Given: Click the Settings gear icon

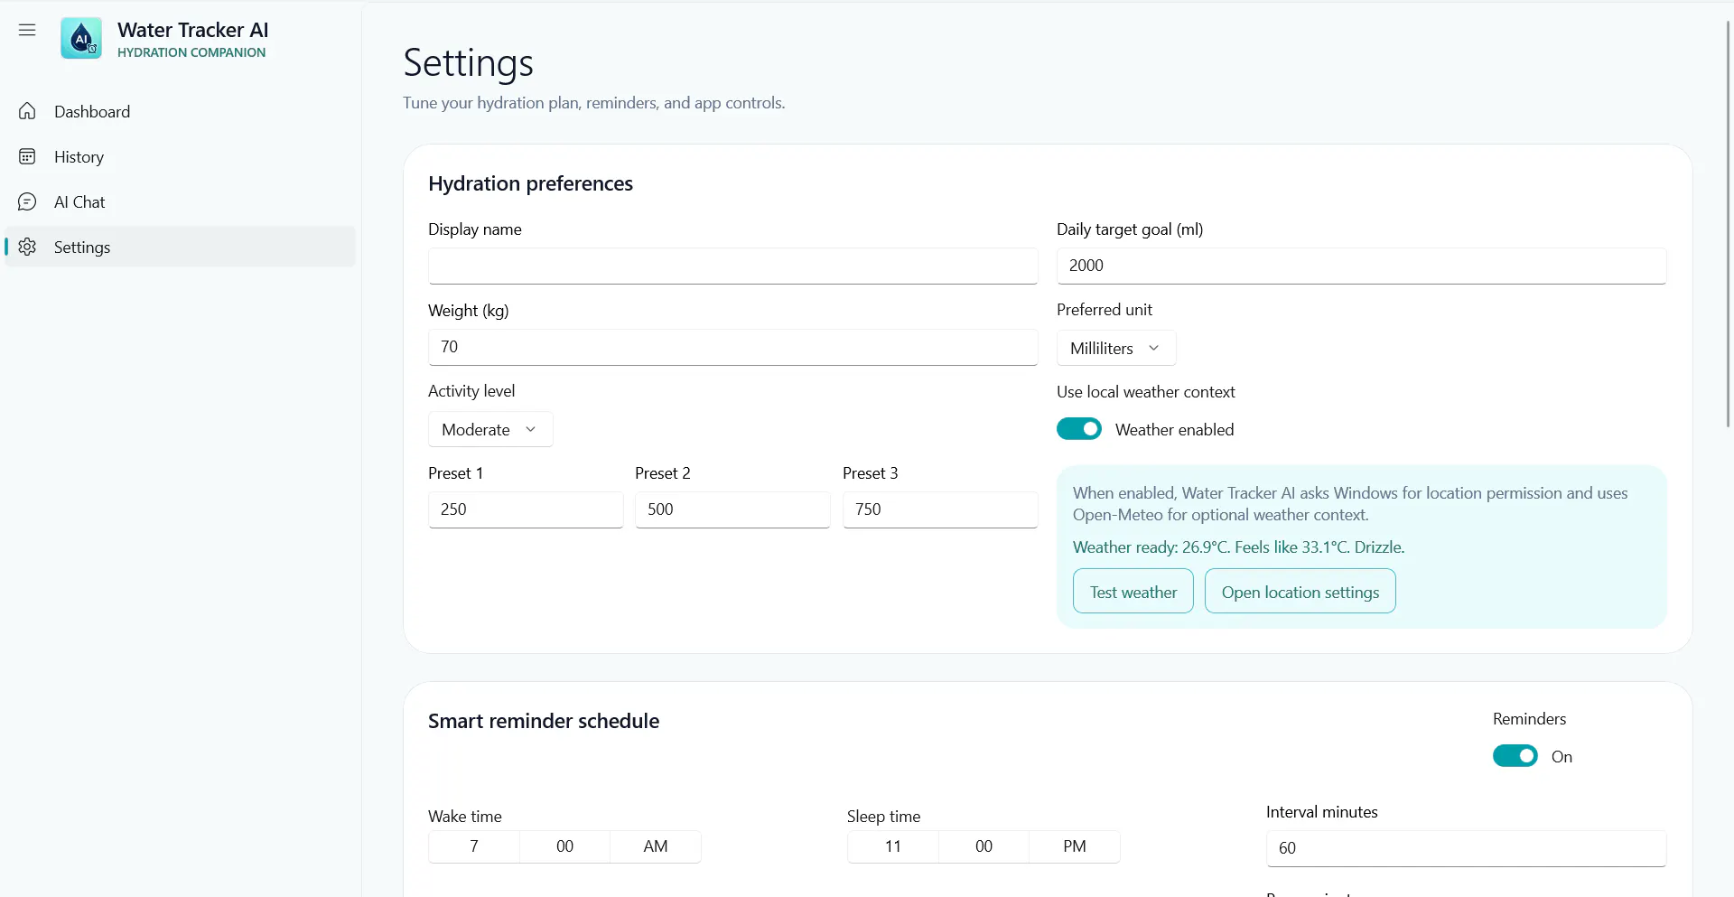Looking at the screenshot, I should click(x=27, y=247).
